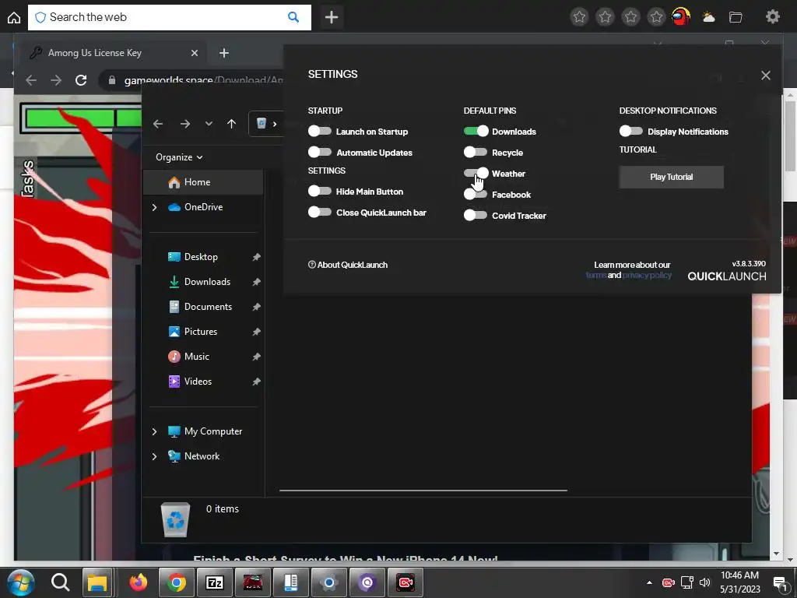797x598 pixels.
Task: Select Home in Explorer navigation pane
Action: point(203,182)
